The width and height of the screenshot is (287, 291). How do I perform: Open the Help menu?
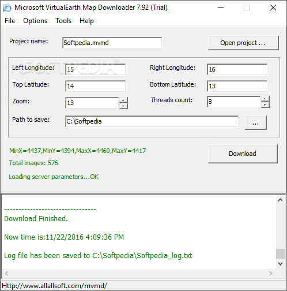[86, 21]
